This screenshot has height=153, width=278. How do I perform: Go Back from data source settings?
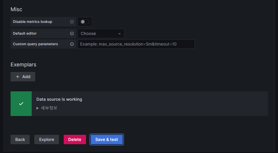[x=20, y=139]
